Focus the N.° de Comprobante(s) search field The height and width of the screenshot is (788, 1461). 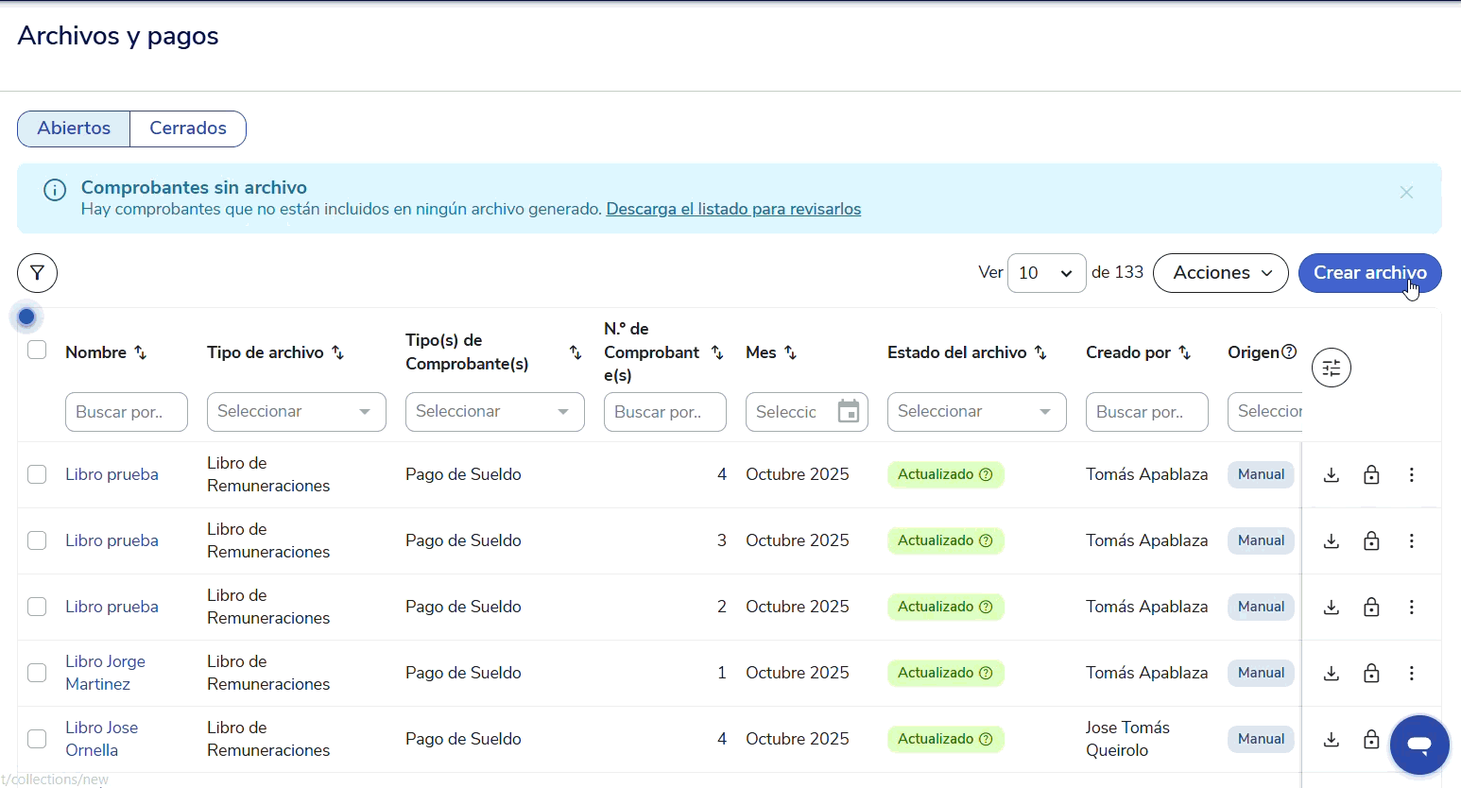665,412
